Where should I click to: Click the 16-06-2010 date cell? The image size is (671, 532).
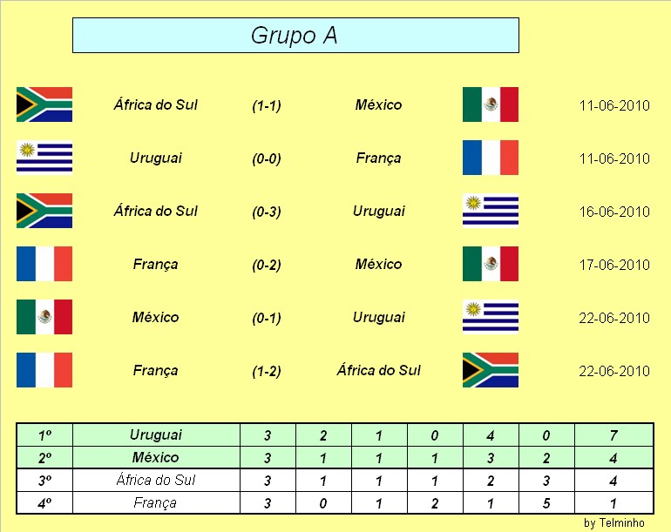point(614,212)
